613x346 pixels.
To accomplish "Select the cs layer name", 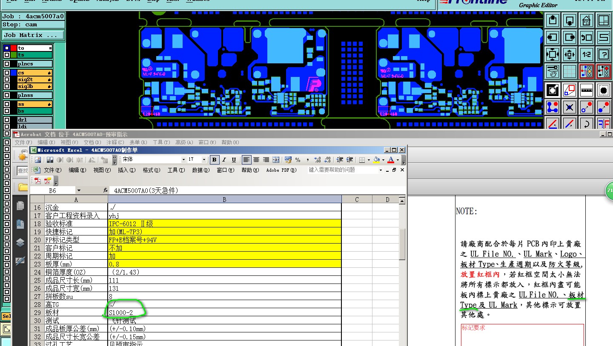I will (x=35, y=73).
